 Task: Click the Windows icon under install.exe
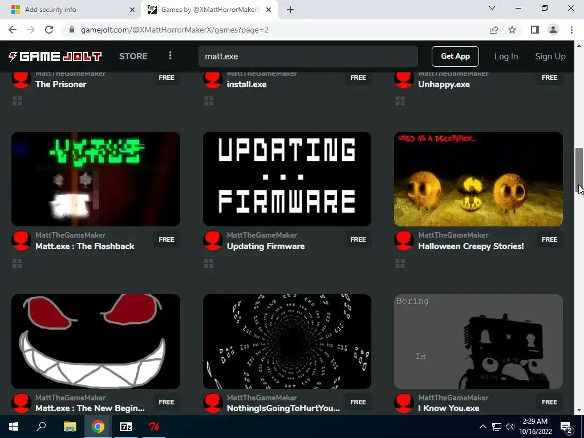[x=209, y=101]
